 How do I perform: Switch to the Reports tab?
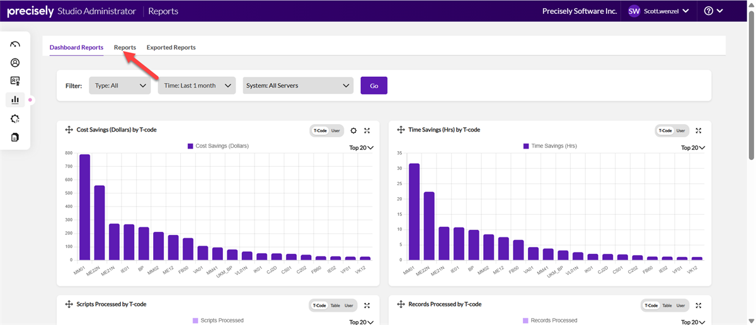tap(125, 47)
